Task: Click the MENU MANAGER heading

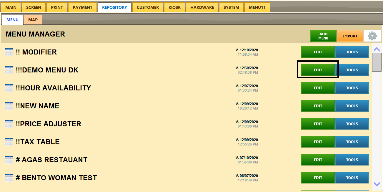Action: click(x=35, y=34)
